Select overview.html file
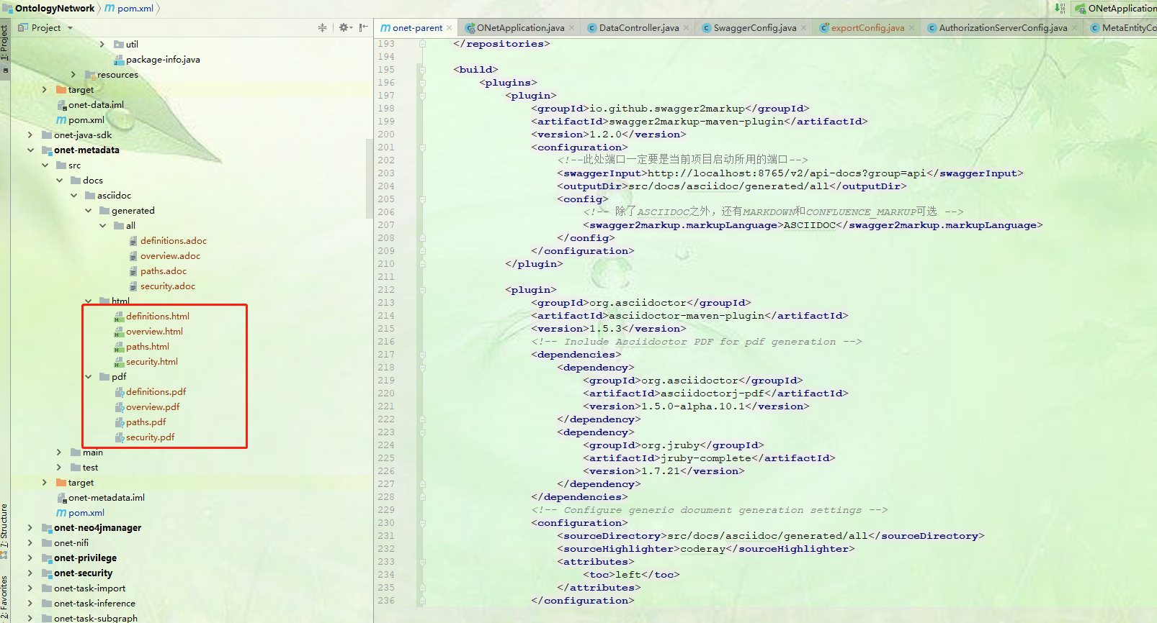Image resolution: width=1157 pixels, height=623 pixels. pos(154,332)
